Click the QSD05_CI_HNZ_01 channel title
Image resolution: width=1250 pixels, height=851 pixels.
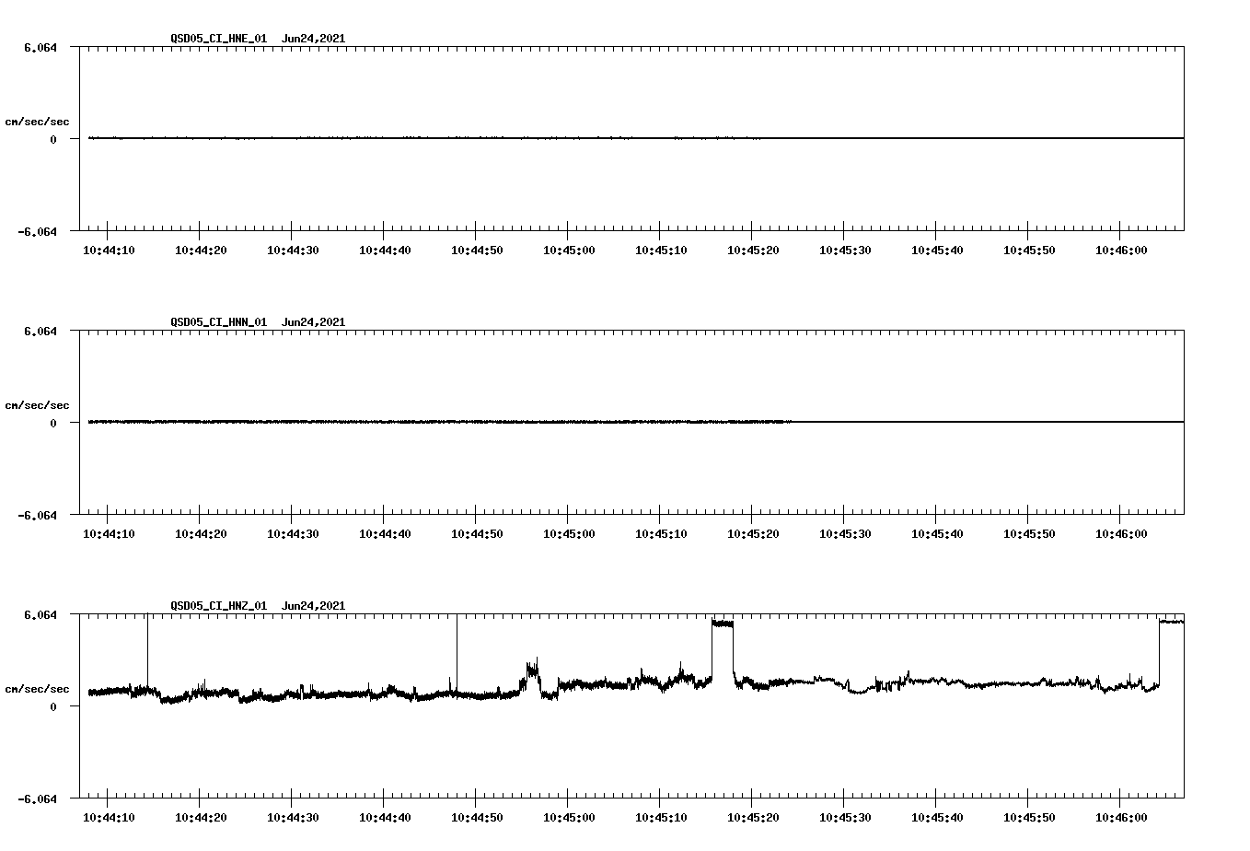point(219,606)
